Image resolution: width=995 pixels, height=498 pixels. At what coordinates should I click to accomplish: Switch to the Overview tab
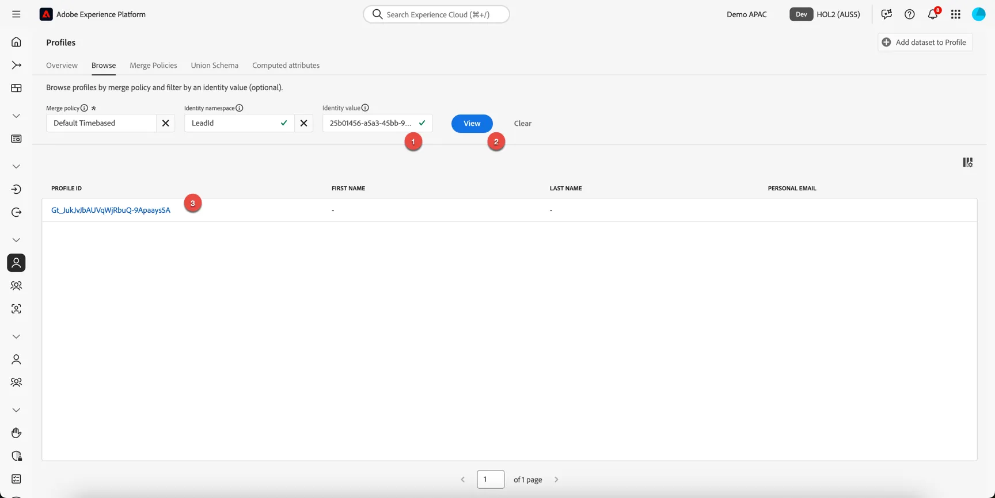point(62,66)
